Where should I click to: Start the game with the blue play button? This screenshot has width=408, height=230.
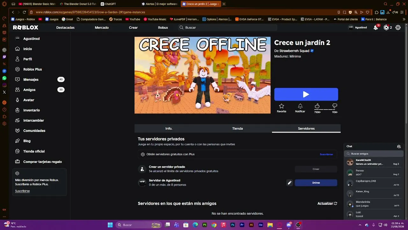[x=306, y=94]
